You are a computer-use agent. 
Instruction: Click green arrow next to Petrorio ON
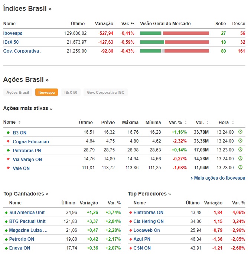pyautogui.click(x=6, y=240)
